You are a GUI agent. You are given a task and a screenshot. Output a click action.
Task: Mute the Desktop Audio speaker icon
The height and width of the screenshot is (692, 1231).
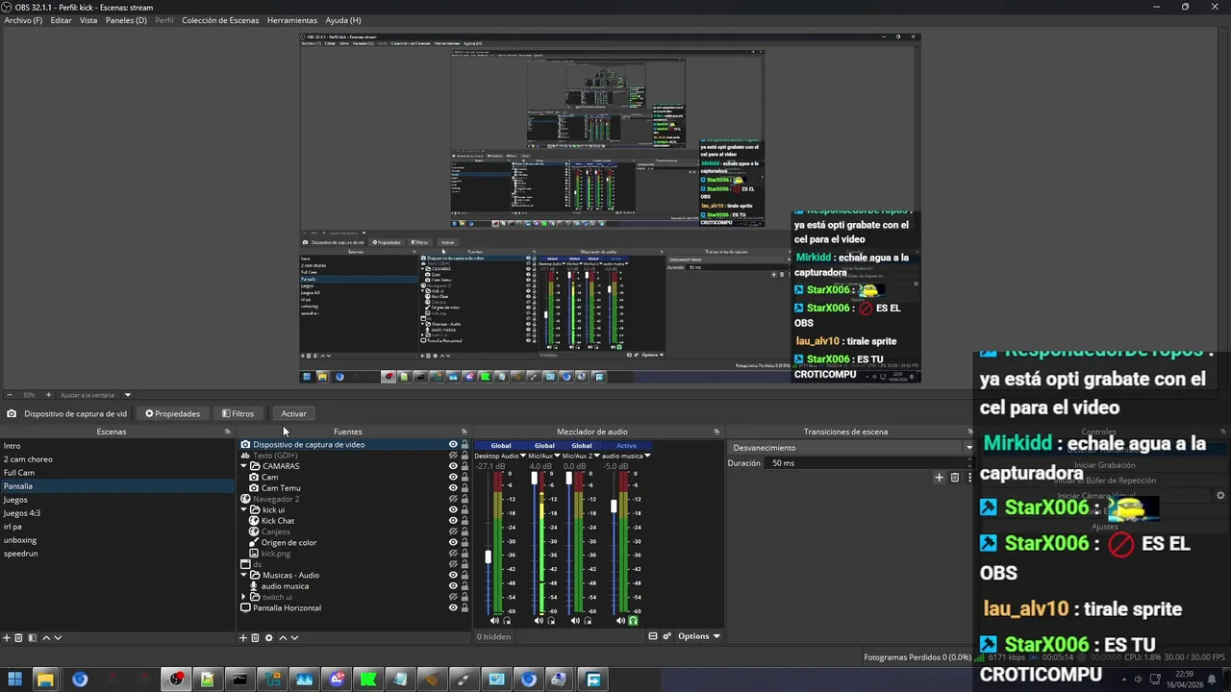pyautogui.click(x=494, y=621)
